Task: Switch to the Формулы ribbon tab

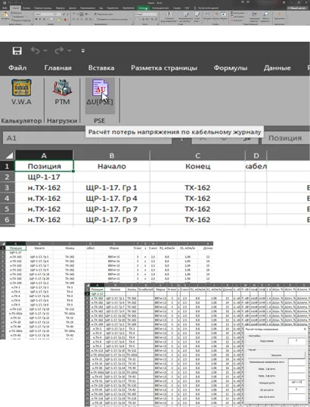Action: [x=231, y=68]
